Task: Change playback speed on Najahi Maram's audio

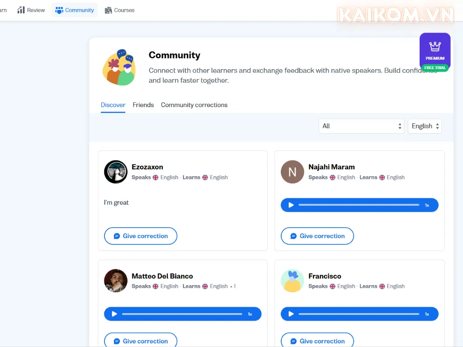Action: [427, 205]
